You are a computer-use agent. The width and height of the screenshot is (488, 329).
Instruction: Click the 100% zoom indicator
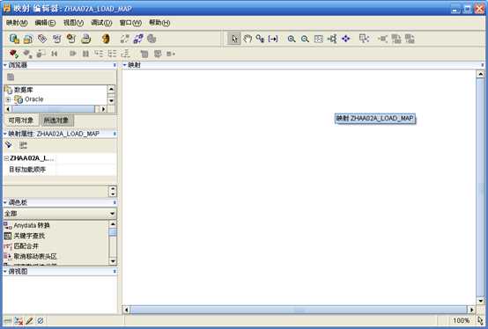pyautogui.click(x=462, y=320)
